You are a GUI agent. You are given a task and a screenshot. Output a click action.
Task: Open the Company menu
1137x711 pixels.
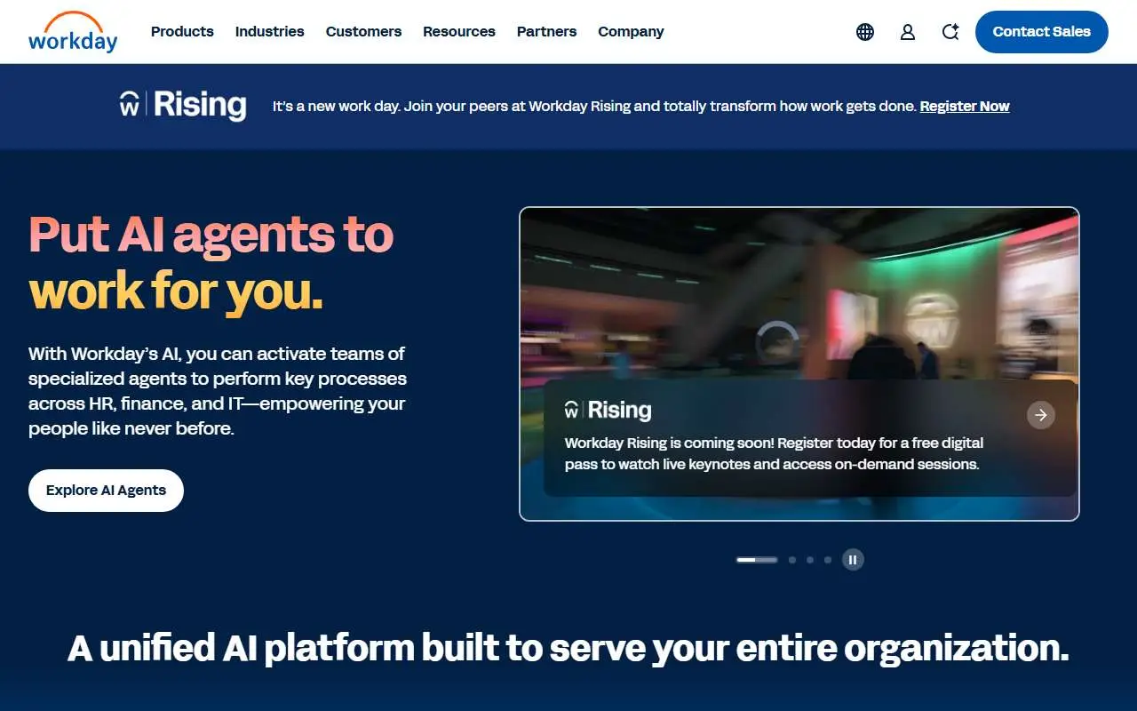[631, 32]
